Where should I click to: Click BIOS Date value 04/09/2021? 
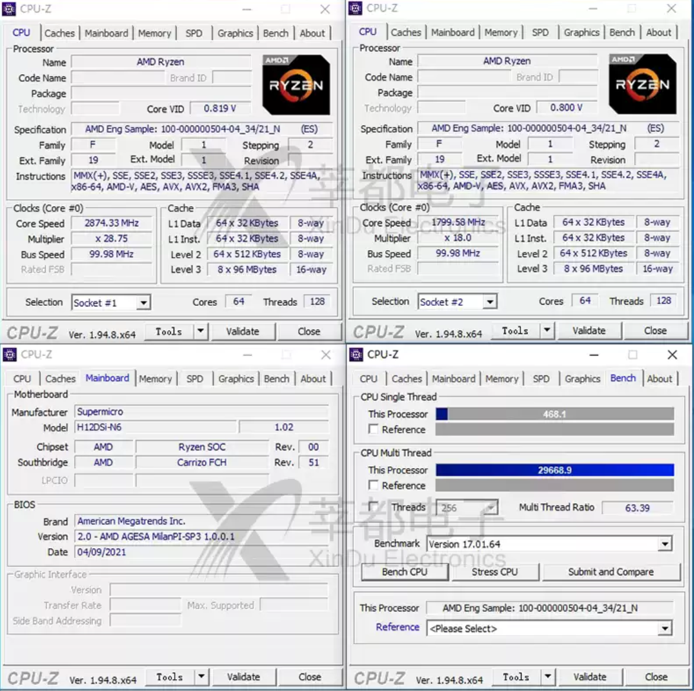tap(202, 552)
